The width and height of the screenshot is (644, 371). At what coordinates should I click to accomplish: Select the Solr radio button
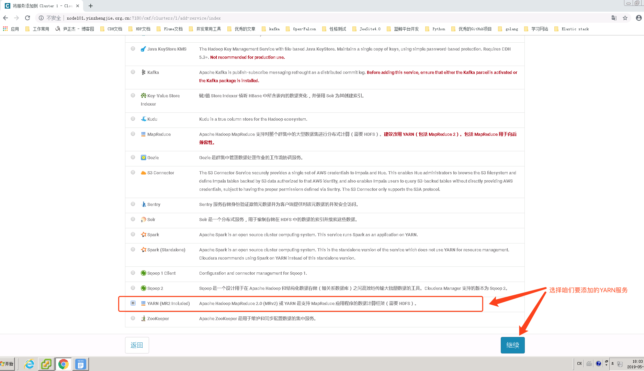click(133, 219)
